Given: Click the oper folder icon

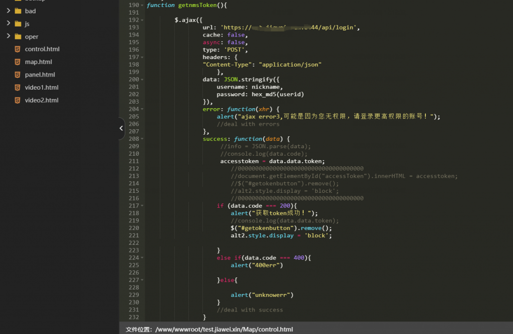Looking at the screenshot, I should [18, 37].
